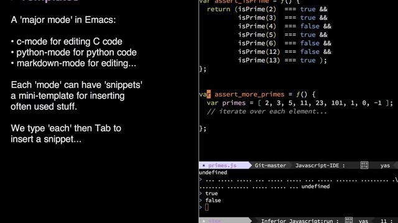Click isPrime(3) call
398x223 pixels.
point(257,18)
